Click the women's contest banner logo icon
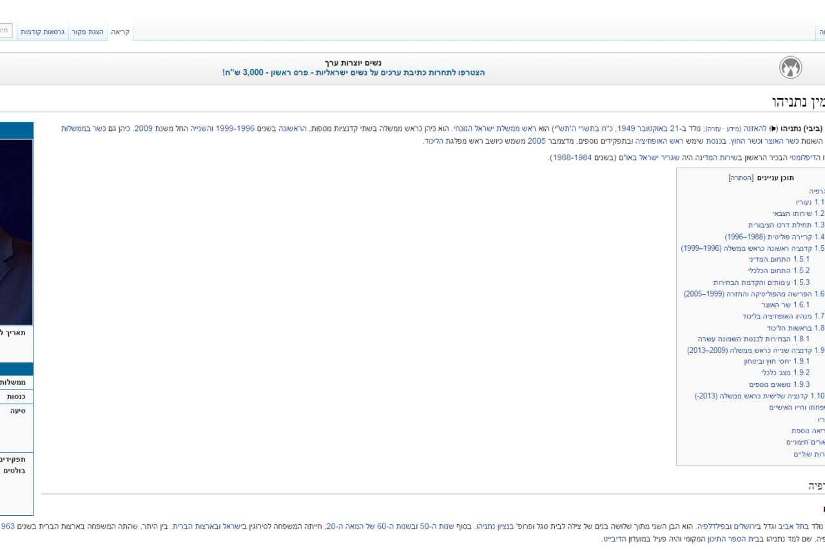825x550 pixels. [x=790, y=68]
